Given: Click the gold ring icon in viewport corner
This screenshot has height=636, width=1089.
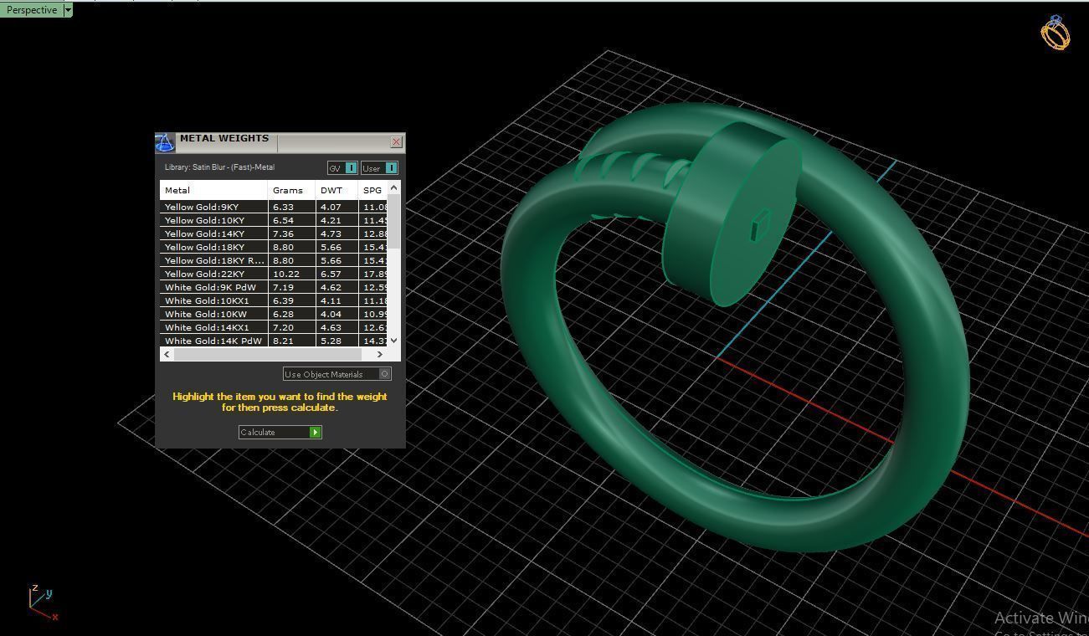Looking at the screenshot, I should [x=1056, y=33].
